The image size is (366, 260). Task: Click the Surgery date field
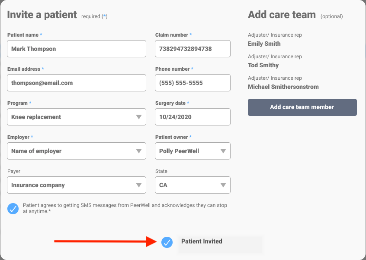click(193, 117)
